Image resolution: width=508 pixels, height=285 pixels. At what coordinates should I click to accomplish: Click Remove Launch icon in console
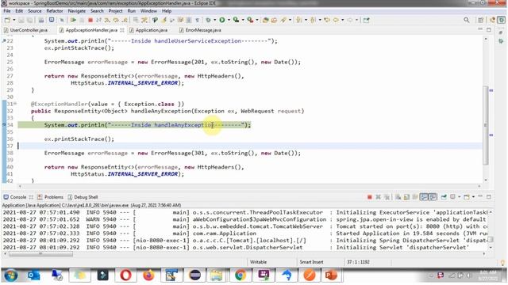tap(378, 197)
